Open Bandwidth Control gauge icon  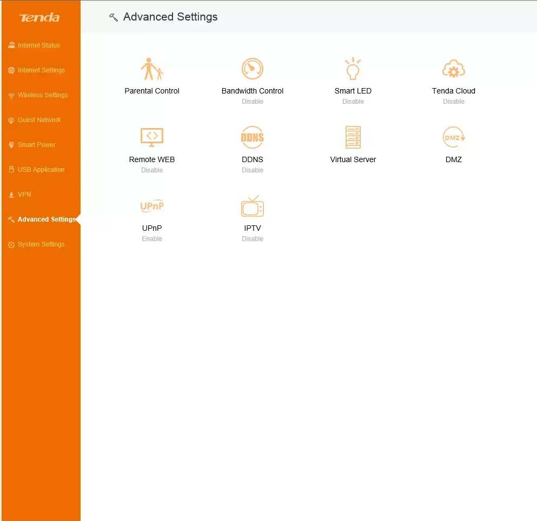pyautogui.click(x=253, y=69)
